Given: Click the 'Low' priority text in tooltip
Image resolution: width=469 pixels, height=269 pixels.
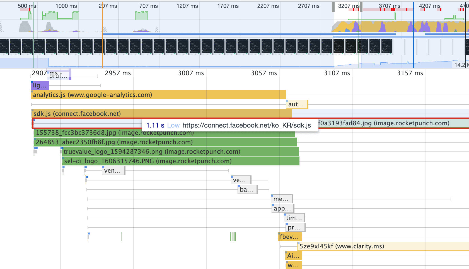Looking at the screenshot, I should coord(173,125).
